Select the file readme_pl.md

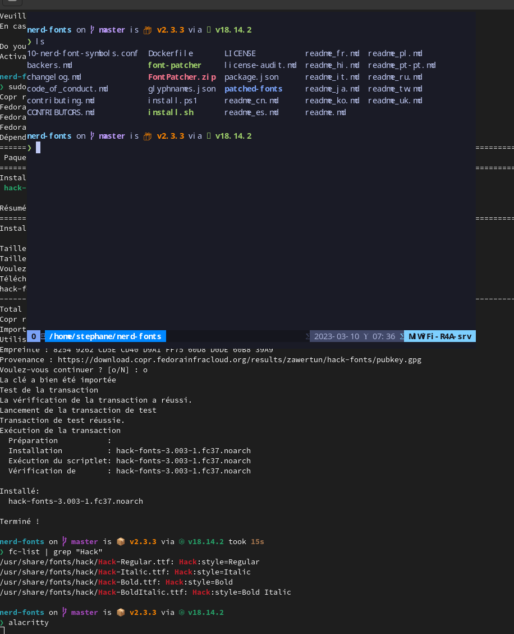coord(395,53)
